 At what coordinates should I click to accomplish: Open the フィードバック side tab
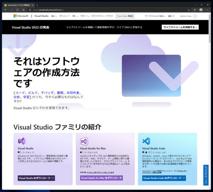tap(206, 175)
